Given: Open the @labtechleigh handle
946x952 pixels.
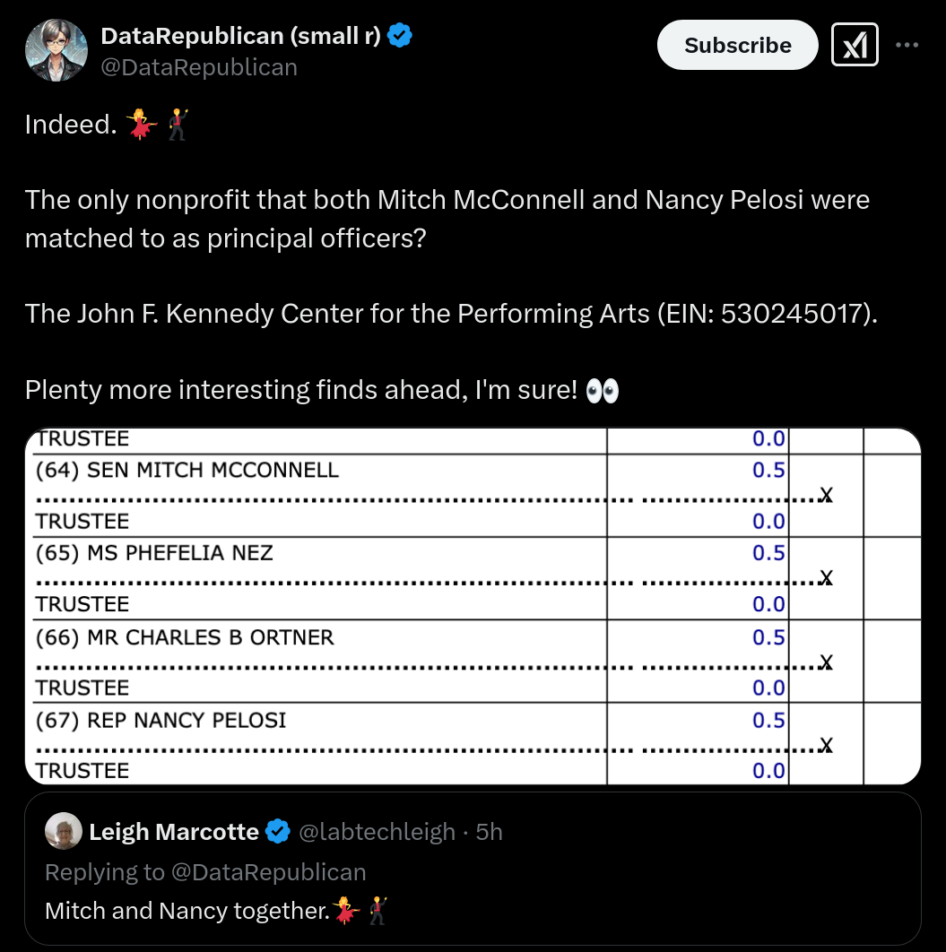Looking at the screenshot, I should [x=378, y=832].
